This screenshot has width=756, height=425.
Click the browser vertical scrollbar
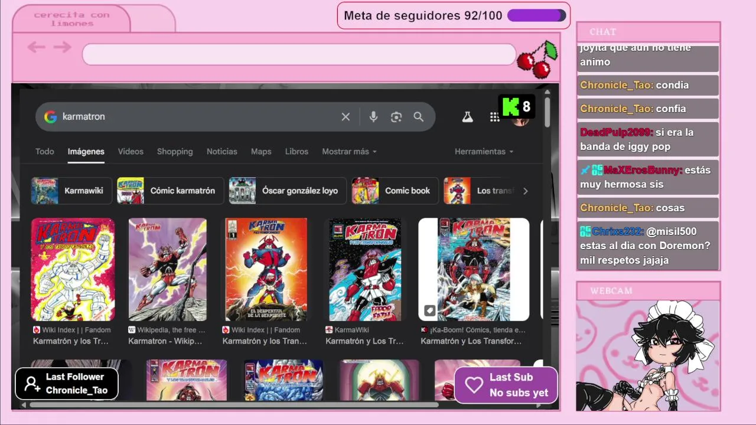548,112
